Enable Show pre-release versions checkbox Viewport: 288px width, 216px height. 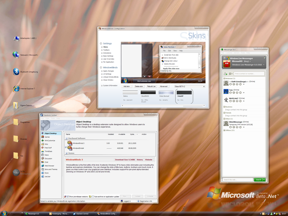coord(68,197)
